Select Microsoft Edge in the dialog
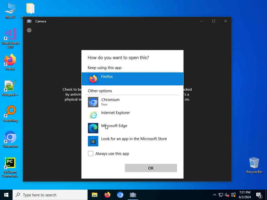Screen dimensions: 267x200 pyautogui.click(x=132, y=128)
